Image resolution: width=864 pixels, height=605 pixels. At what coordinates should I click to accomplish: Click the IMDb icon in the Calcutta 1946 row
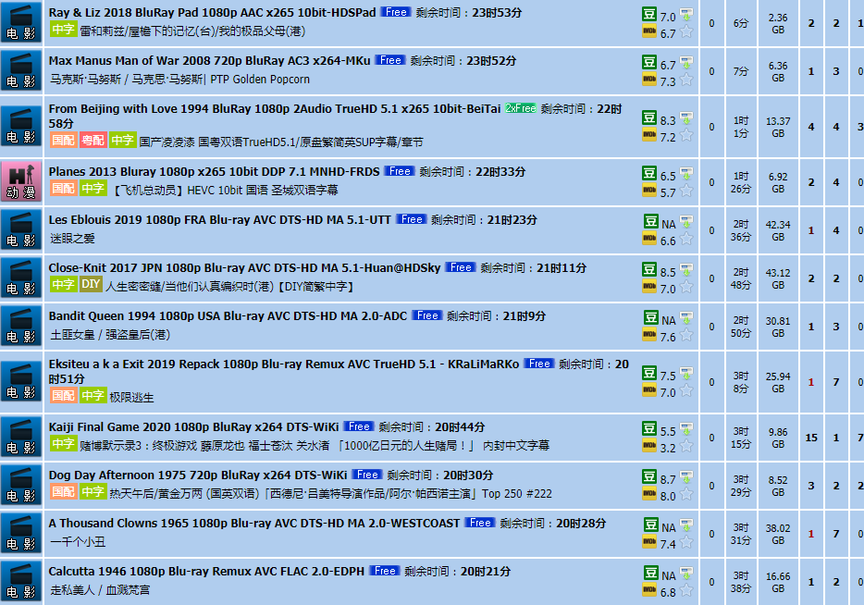[649, 591]
